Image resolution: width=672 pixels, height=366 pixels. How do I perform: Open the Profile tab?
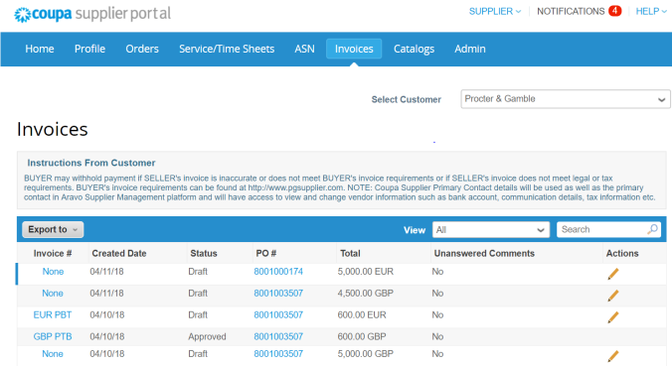coord(90,49)
